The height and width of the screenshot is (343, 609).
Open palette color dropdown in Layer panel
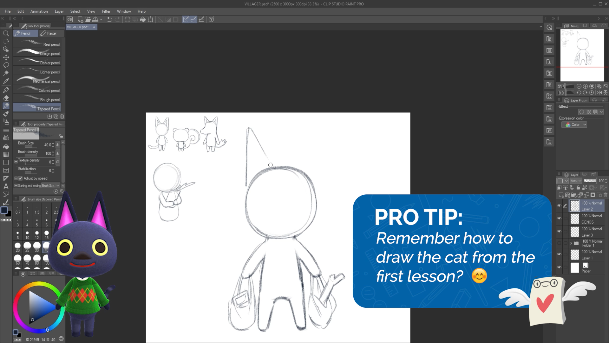point(563,181)
